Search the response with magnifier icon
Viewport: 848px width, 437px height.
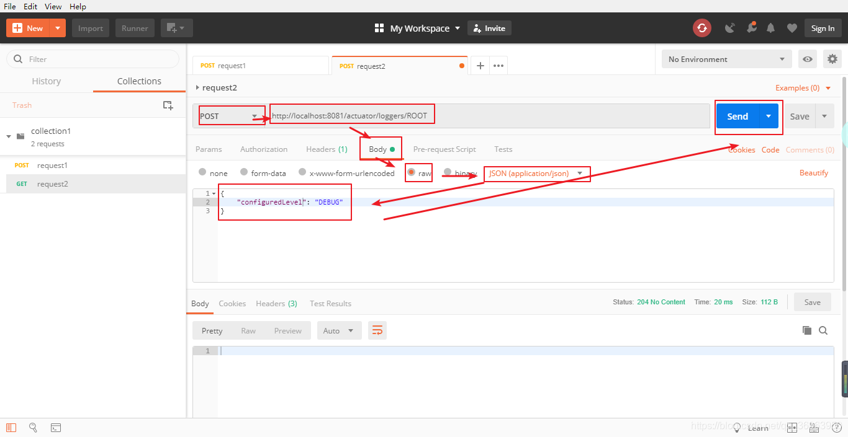pyautogui.click(x=823, y=330)
